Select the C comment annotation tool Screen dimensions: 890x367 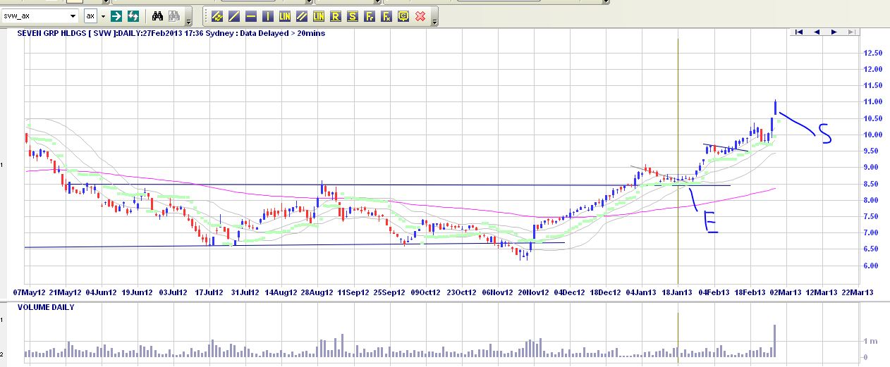point(403,15)
